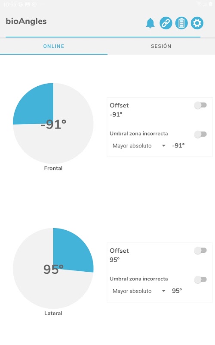Toggle Frontal Umbral zona incorrecta switch
Viewport: 215px width, 345px height.
click(x=200, y=134)
